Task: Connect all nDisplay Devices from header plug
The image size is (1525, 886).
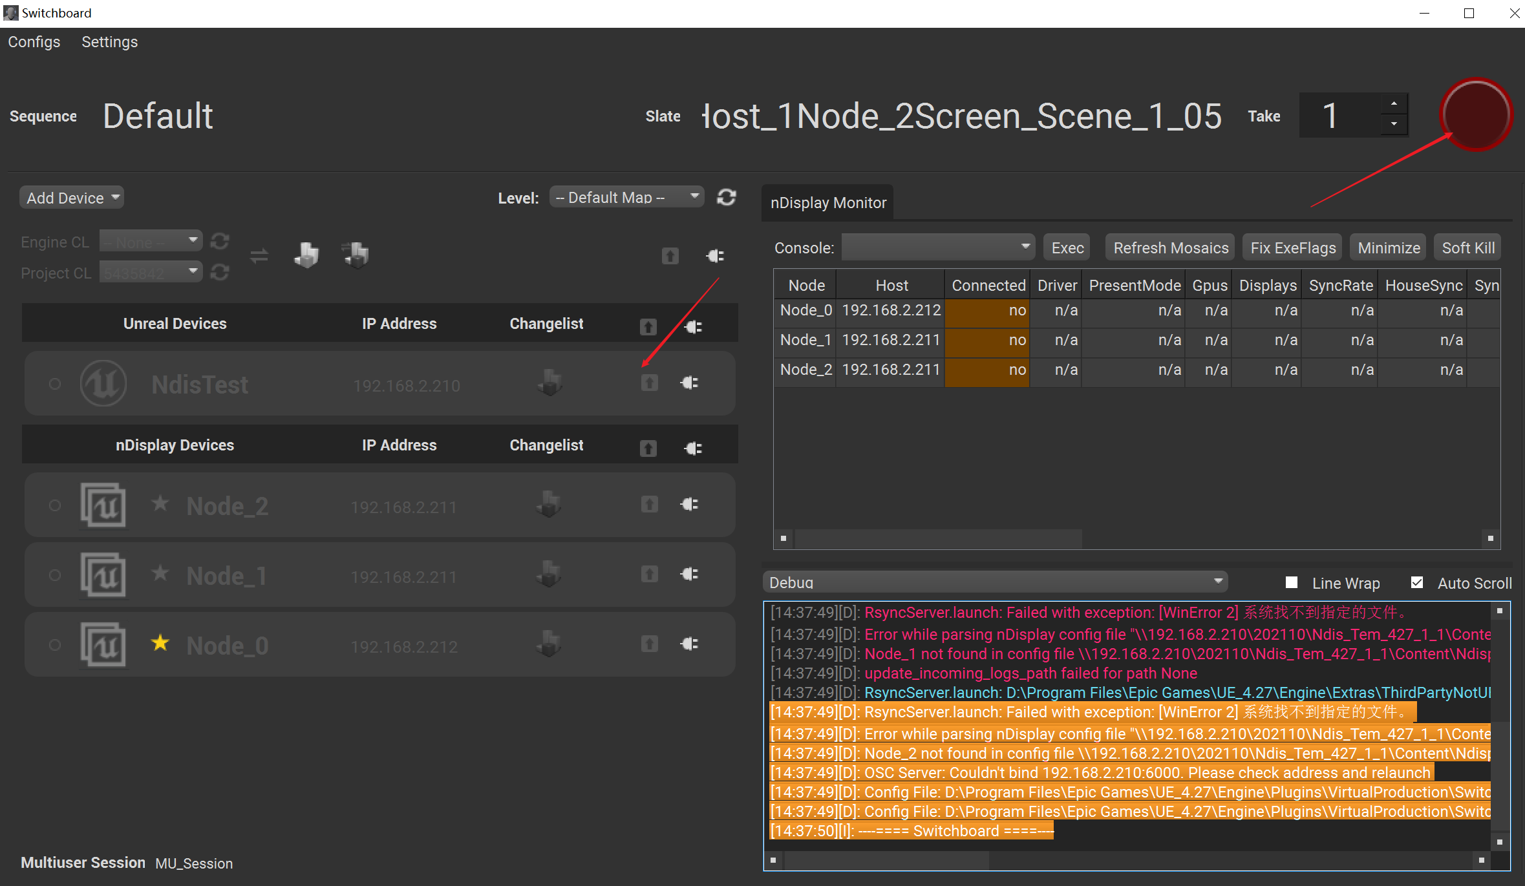Action: tap(693, 448)
